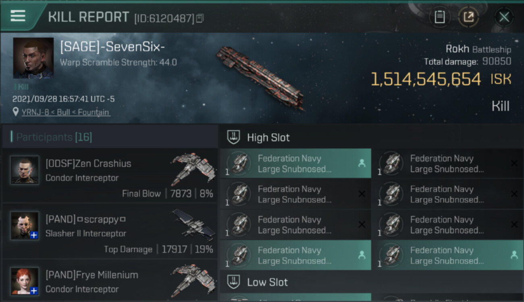This screenshot has height=302, width=524.
Task: Click scrappy's Slasher II Interceptor ship icon
Action: (193, 224)
